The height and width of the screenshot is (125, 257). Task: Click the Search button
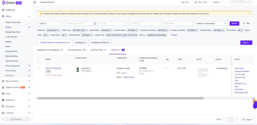pyautogui.click(x=234, y=23)
